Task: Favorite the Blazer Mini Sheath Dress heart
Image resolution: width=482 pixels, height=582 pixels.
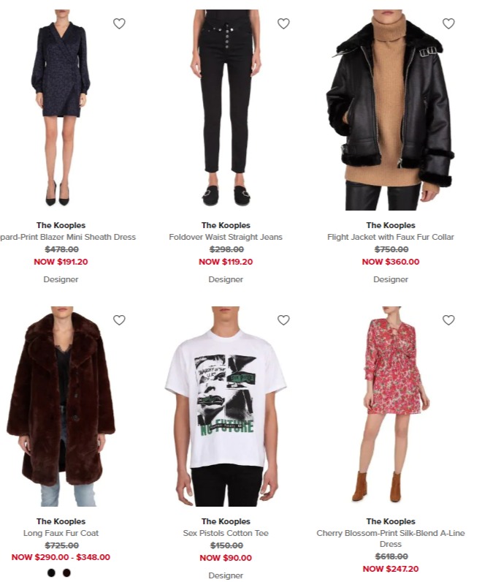Action: point(119,23)
